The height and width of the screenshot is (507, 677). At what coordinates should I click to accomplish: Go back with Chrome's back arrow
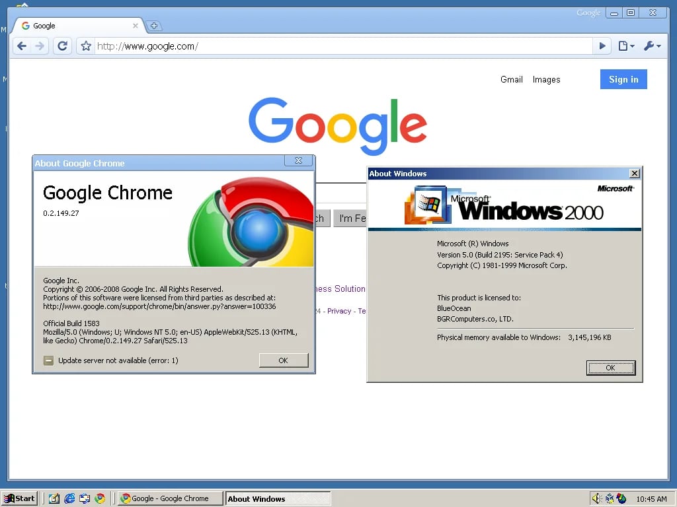click(x=22, y=46)
